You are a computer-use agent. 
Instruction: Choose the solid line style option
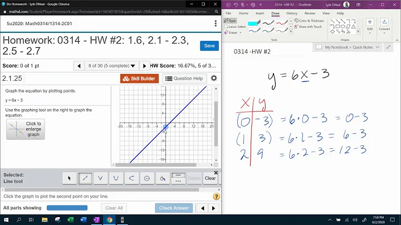click(178, 175)
